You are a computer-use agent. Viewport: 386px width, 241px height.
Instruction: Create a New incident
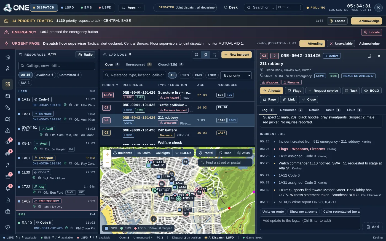point(237,55)
